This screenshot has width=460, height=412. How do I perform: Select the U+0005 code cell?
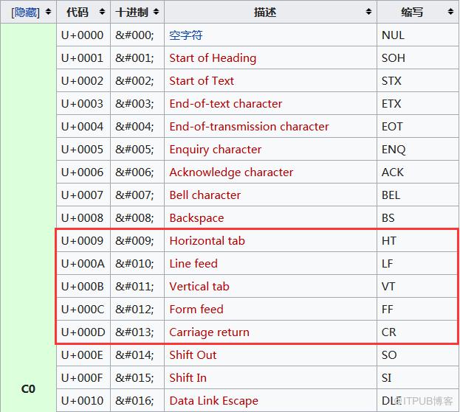83,150
